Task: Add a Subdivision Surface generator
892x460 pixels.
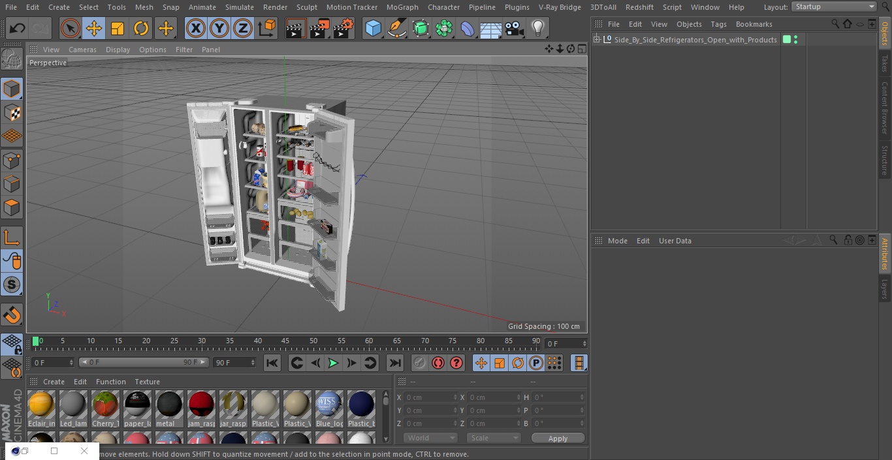Action: pos(421,28)
